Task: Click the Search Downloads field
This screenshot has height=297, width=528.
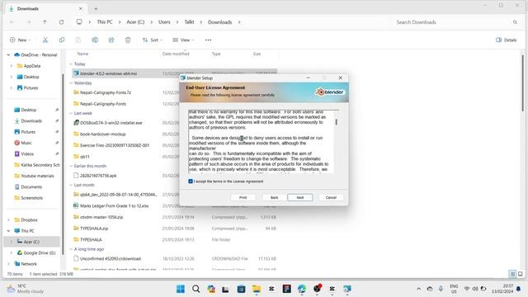Action: click(456, 22)
